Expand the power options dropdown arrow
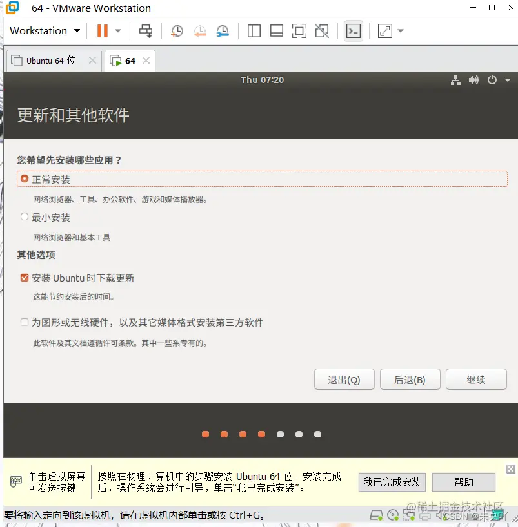Image resolution: width=518 pixels, height=527 pixels. pos(118,30)
